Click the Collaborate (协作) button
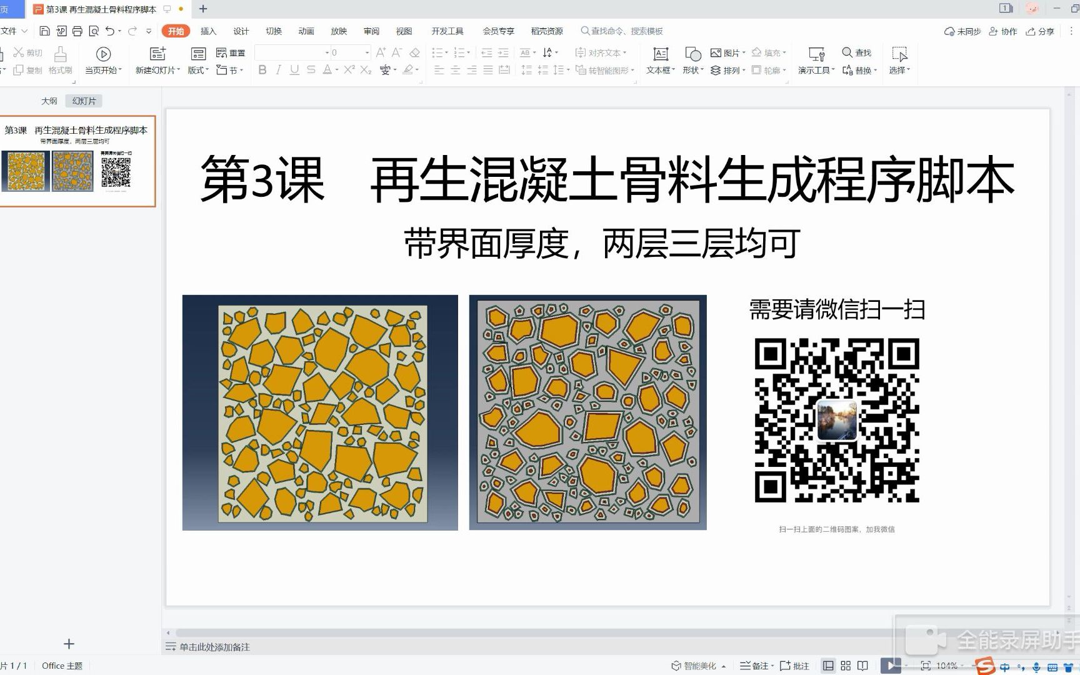 (1003, 31)
